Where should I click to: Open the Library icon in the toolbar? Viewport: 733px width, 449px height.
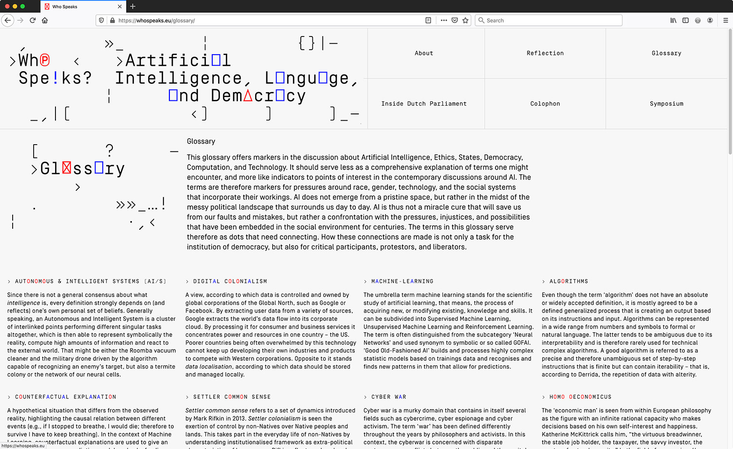(x=673, y=20)
